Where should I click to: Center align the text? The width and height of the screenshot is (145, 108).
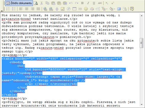pyautogui.click(x=27, y=9)
